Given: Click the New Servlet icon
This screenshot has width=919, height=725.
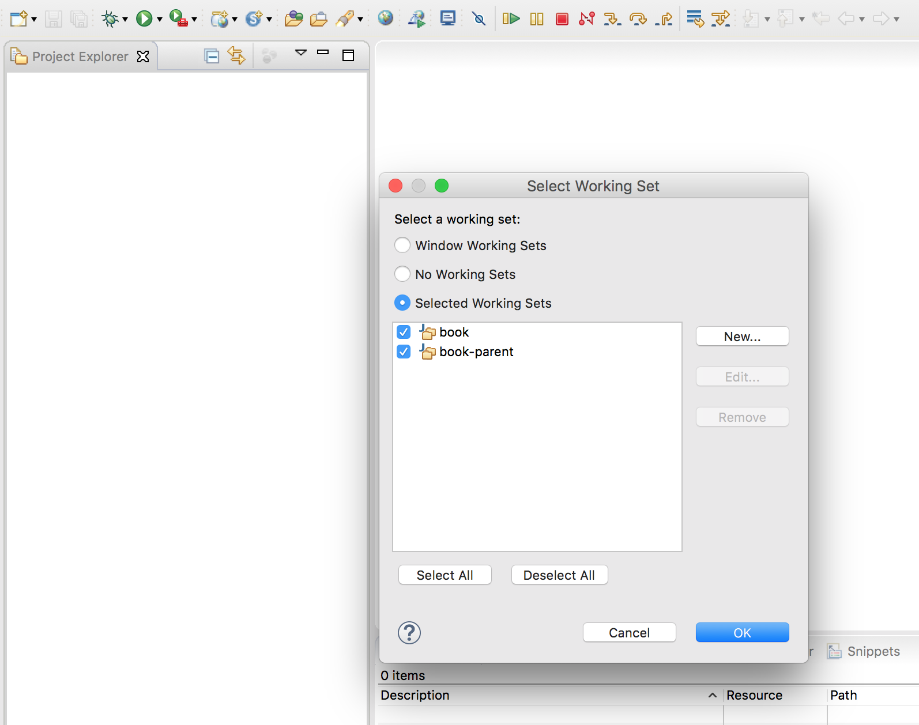Looking at the screenshot, I should 254,19.
